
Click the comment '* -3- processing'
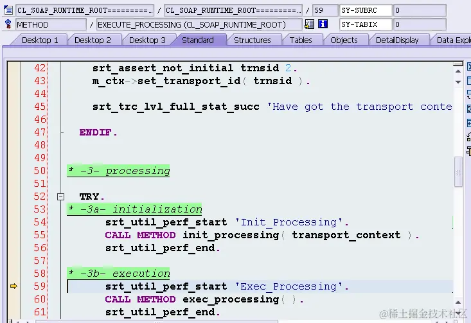tap(118, 171)
